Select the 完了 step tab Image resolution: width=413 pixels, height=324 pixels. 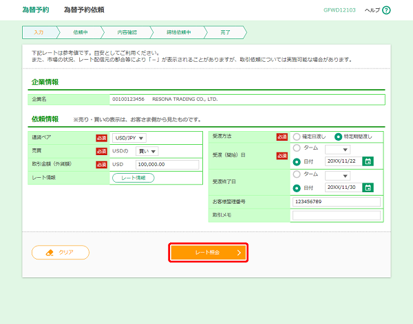click(225, 32)
